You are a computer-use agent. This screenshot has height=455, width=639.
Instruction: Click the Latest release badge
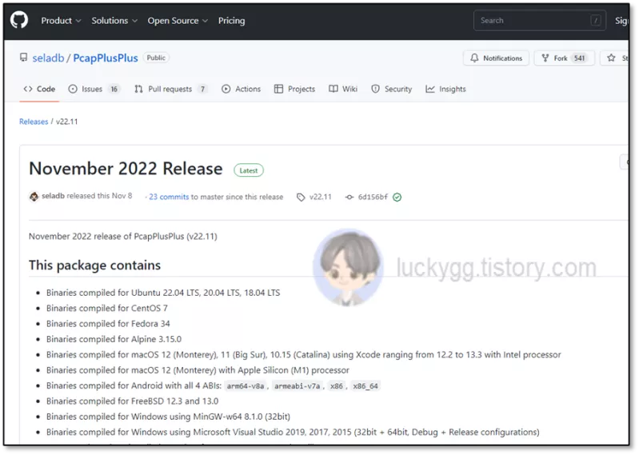[249, 170]
